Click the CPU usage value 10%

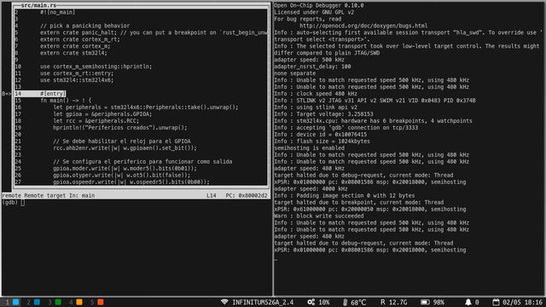click(324, 302)
